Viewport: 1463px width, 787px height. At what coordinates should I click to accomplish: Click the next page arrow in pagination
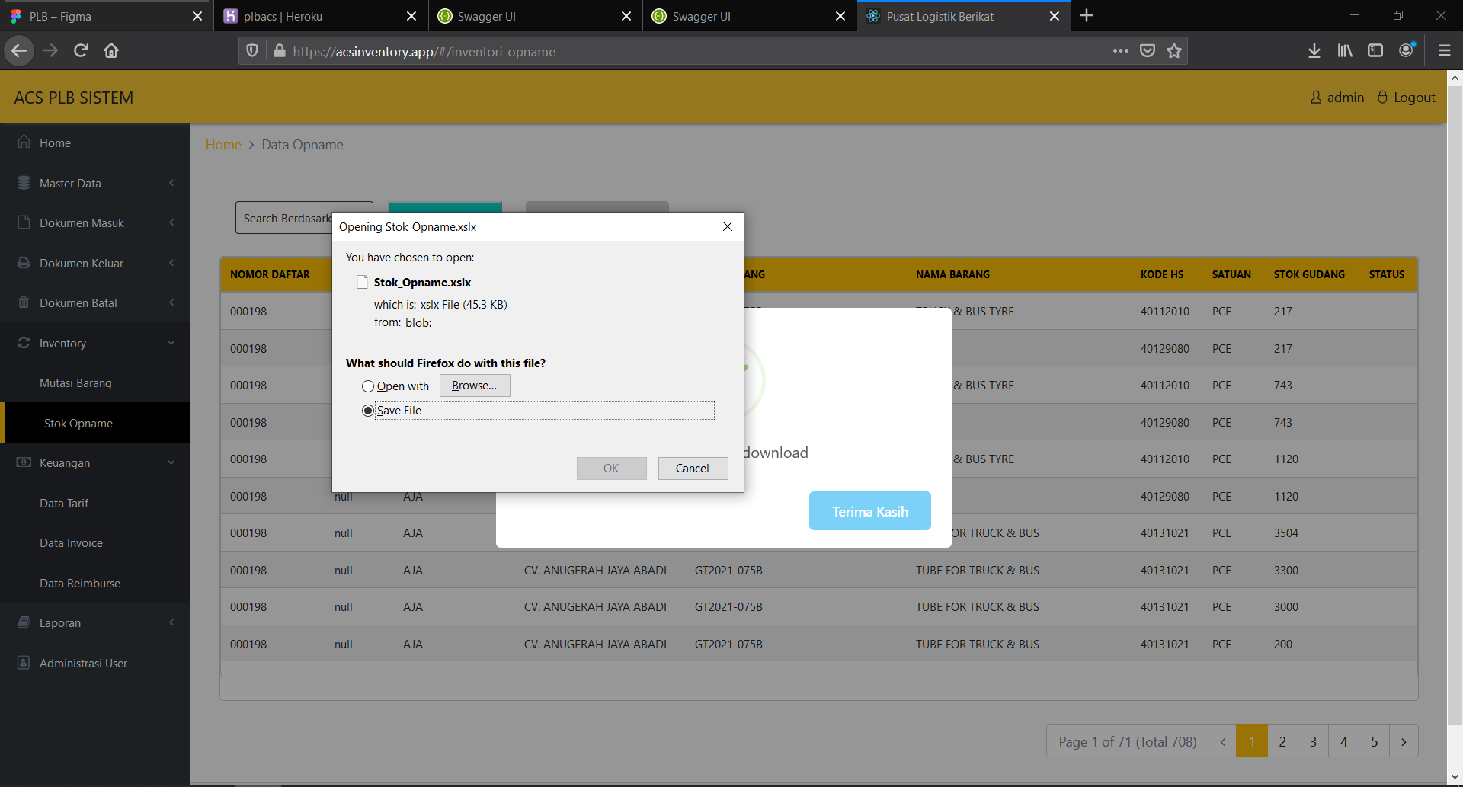1404,741
